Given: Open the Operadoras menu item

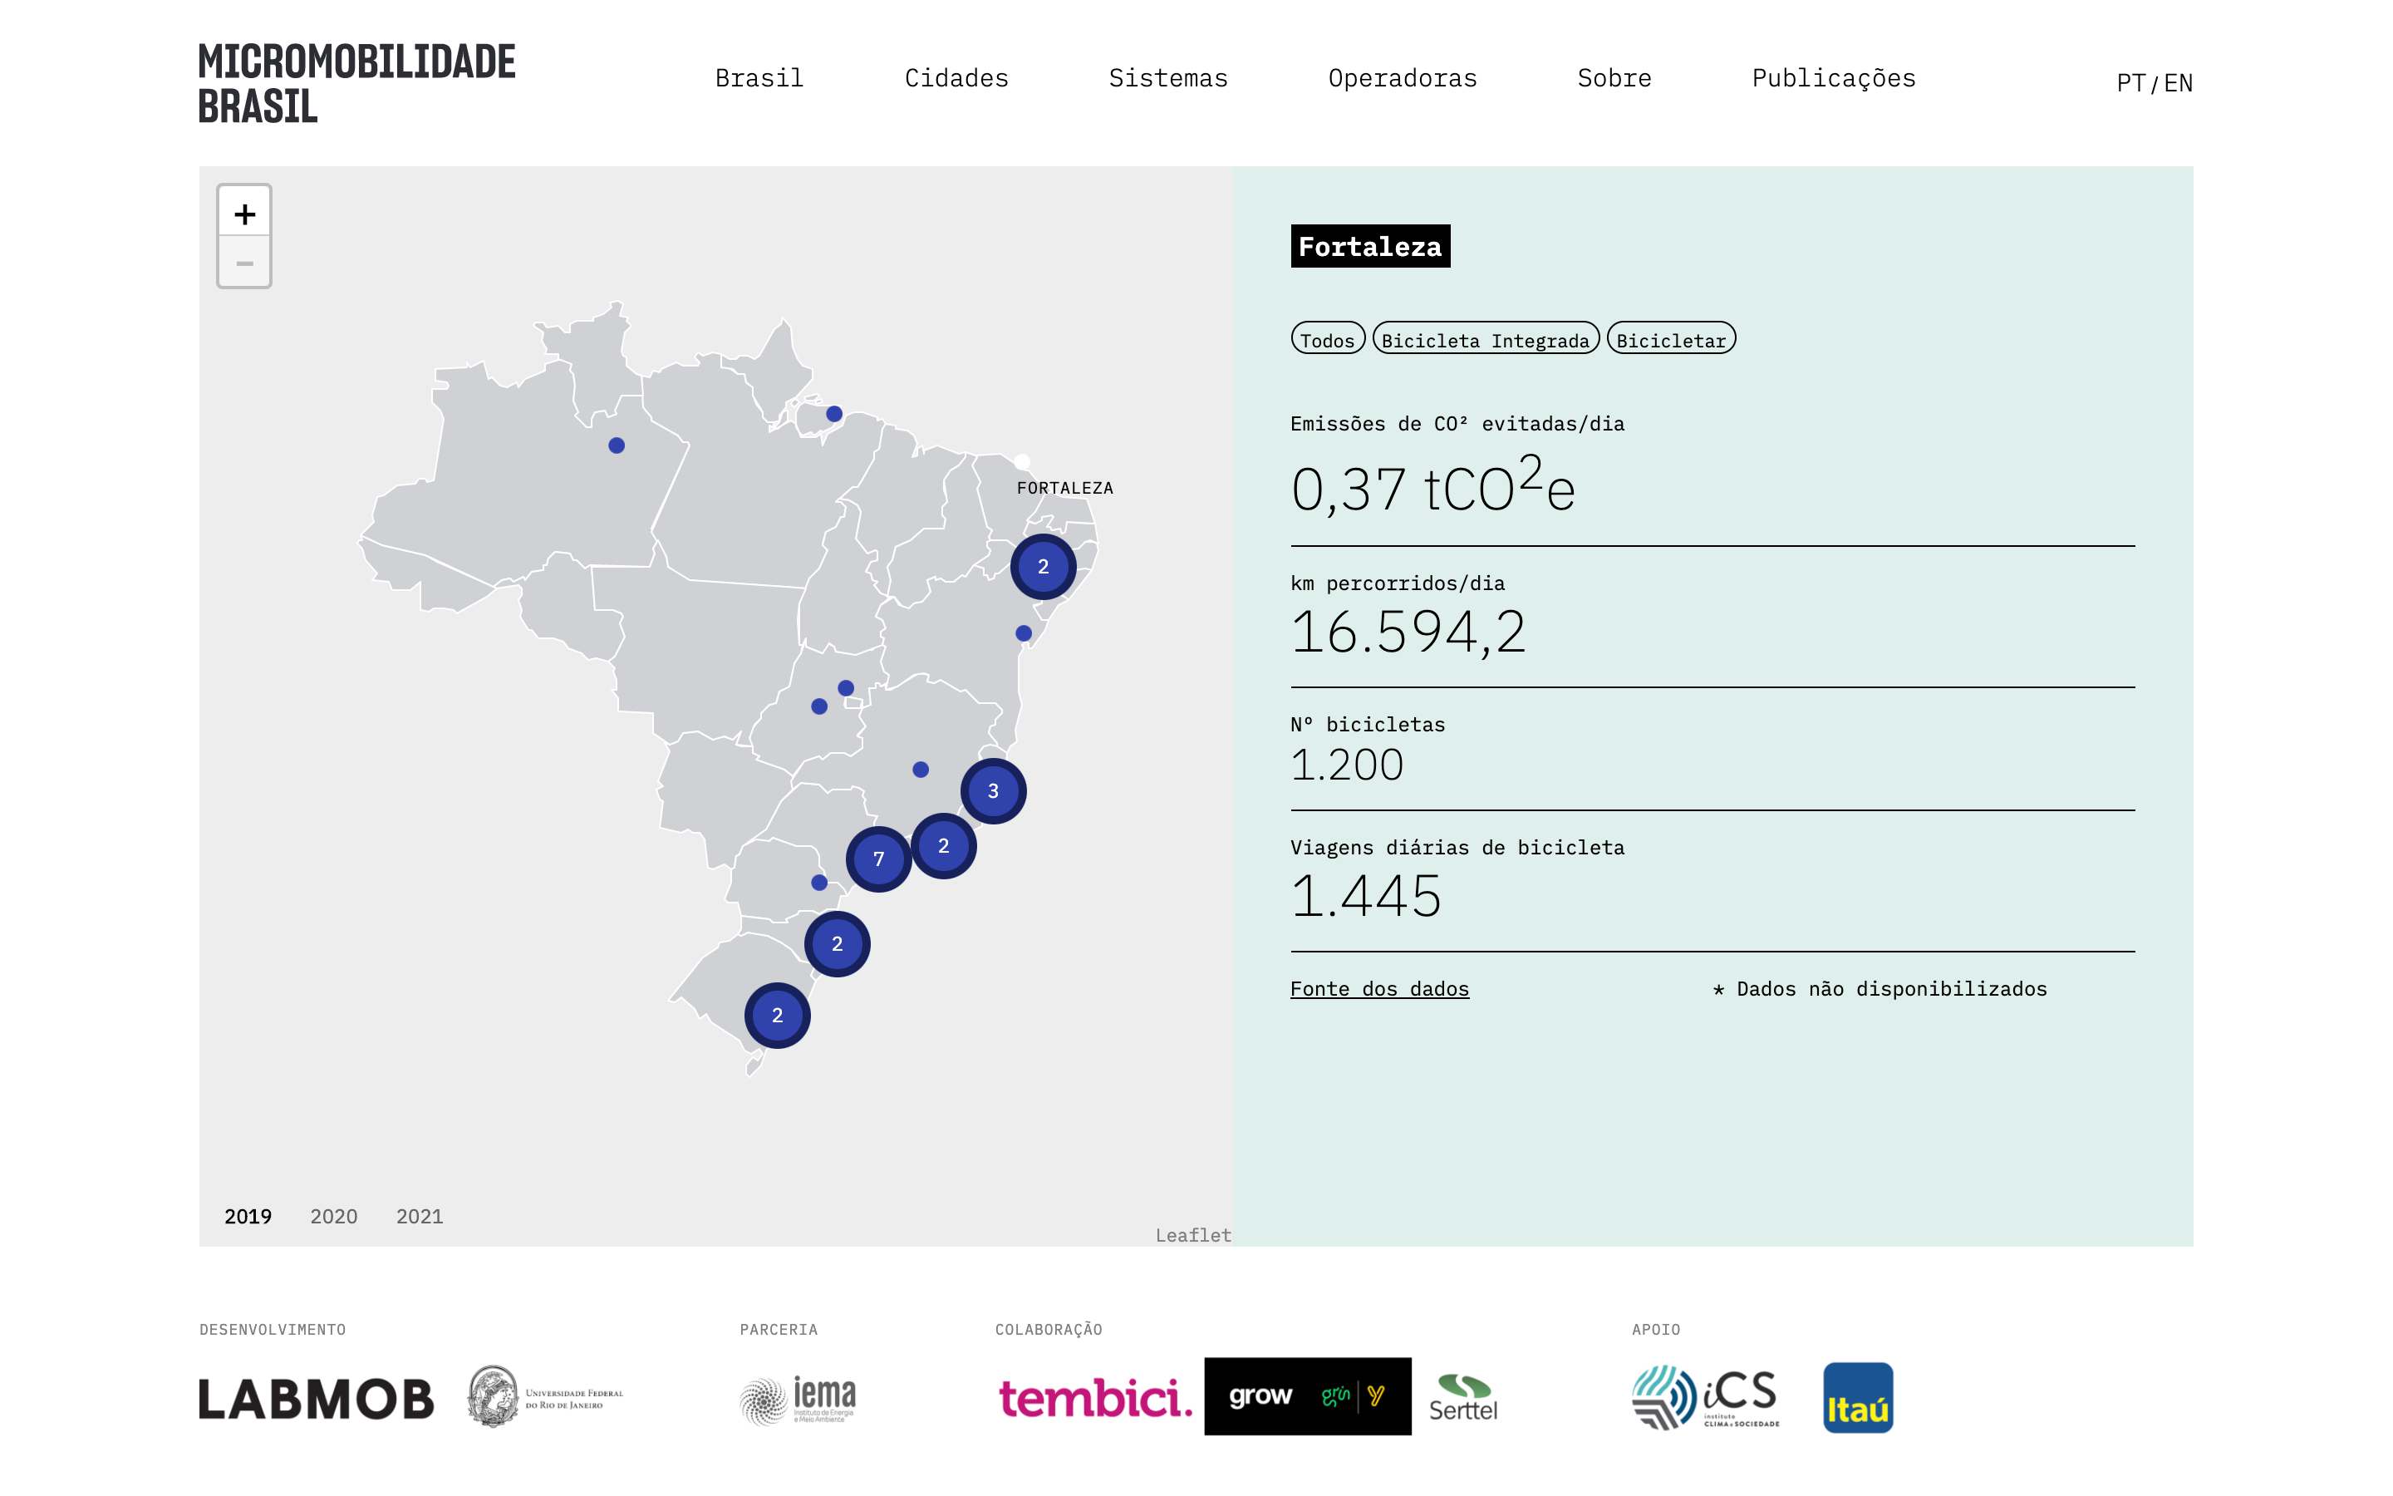Looking at the screenshot, I should (1401, 78).
